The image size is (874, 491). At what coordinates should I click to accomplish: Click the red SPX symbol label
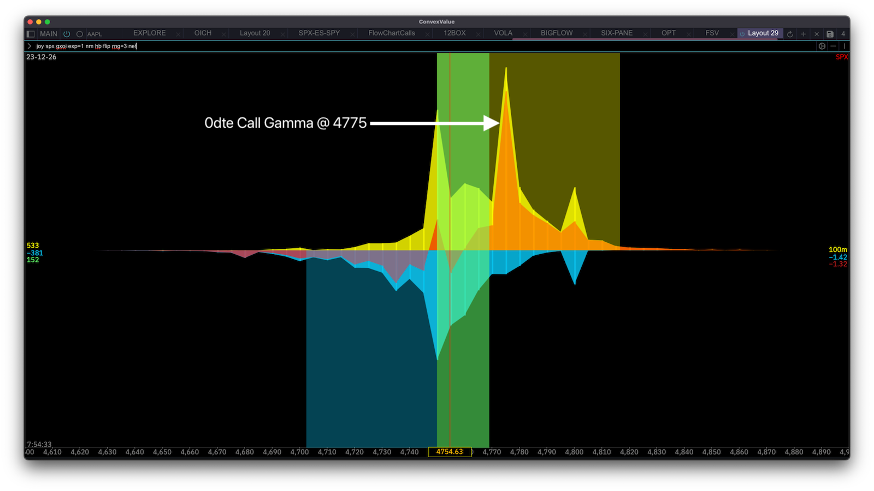pos(842,57)
